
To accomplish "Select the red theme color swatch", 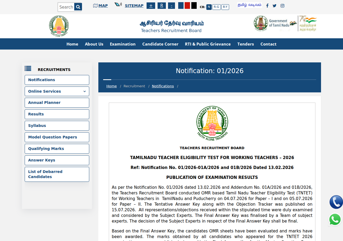I will 187,5.
